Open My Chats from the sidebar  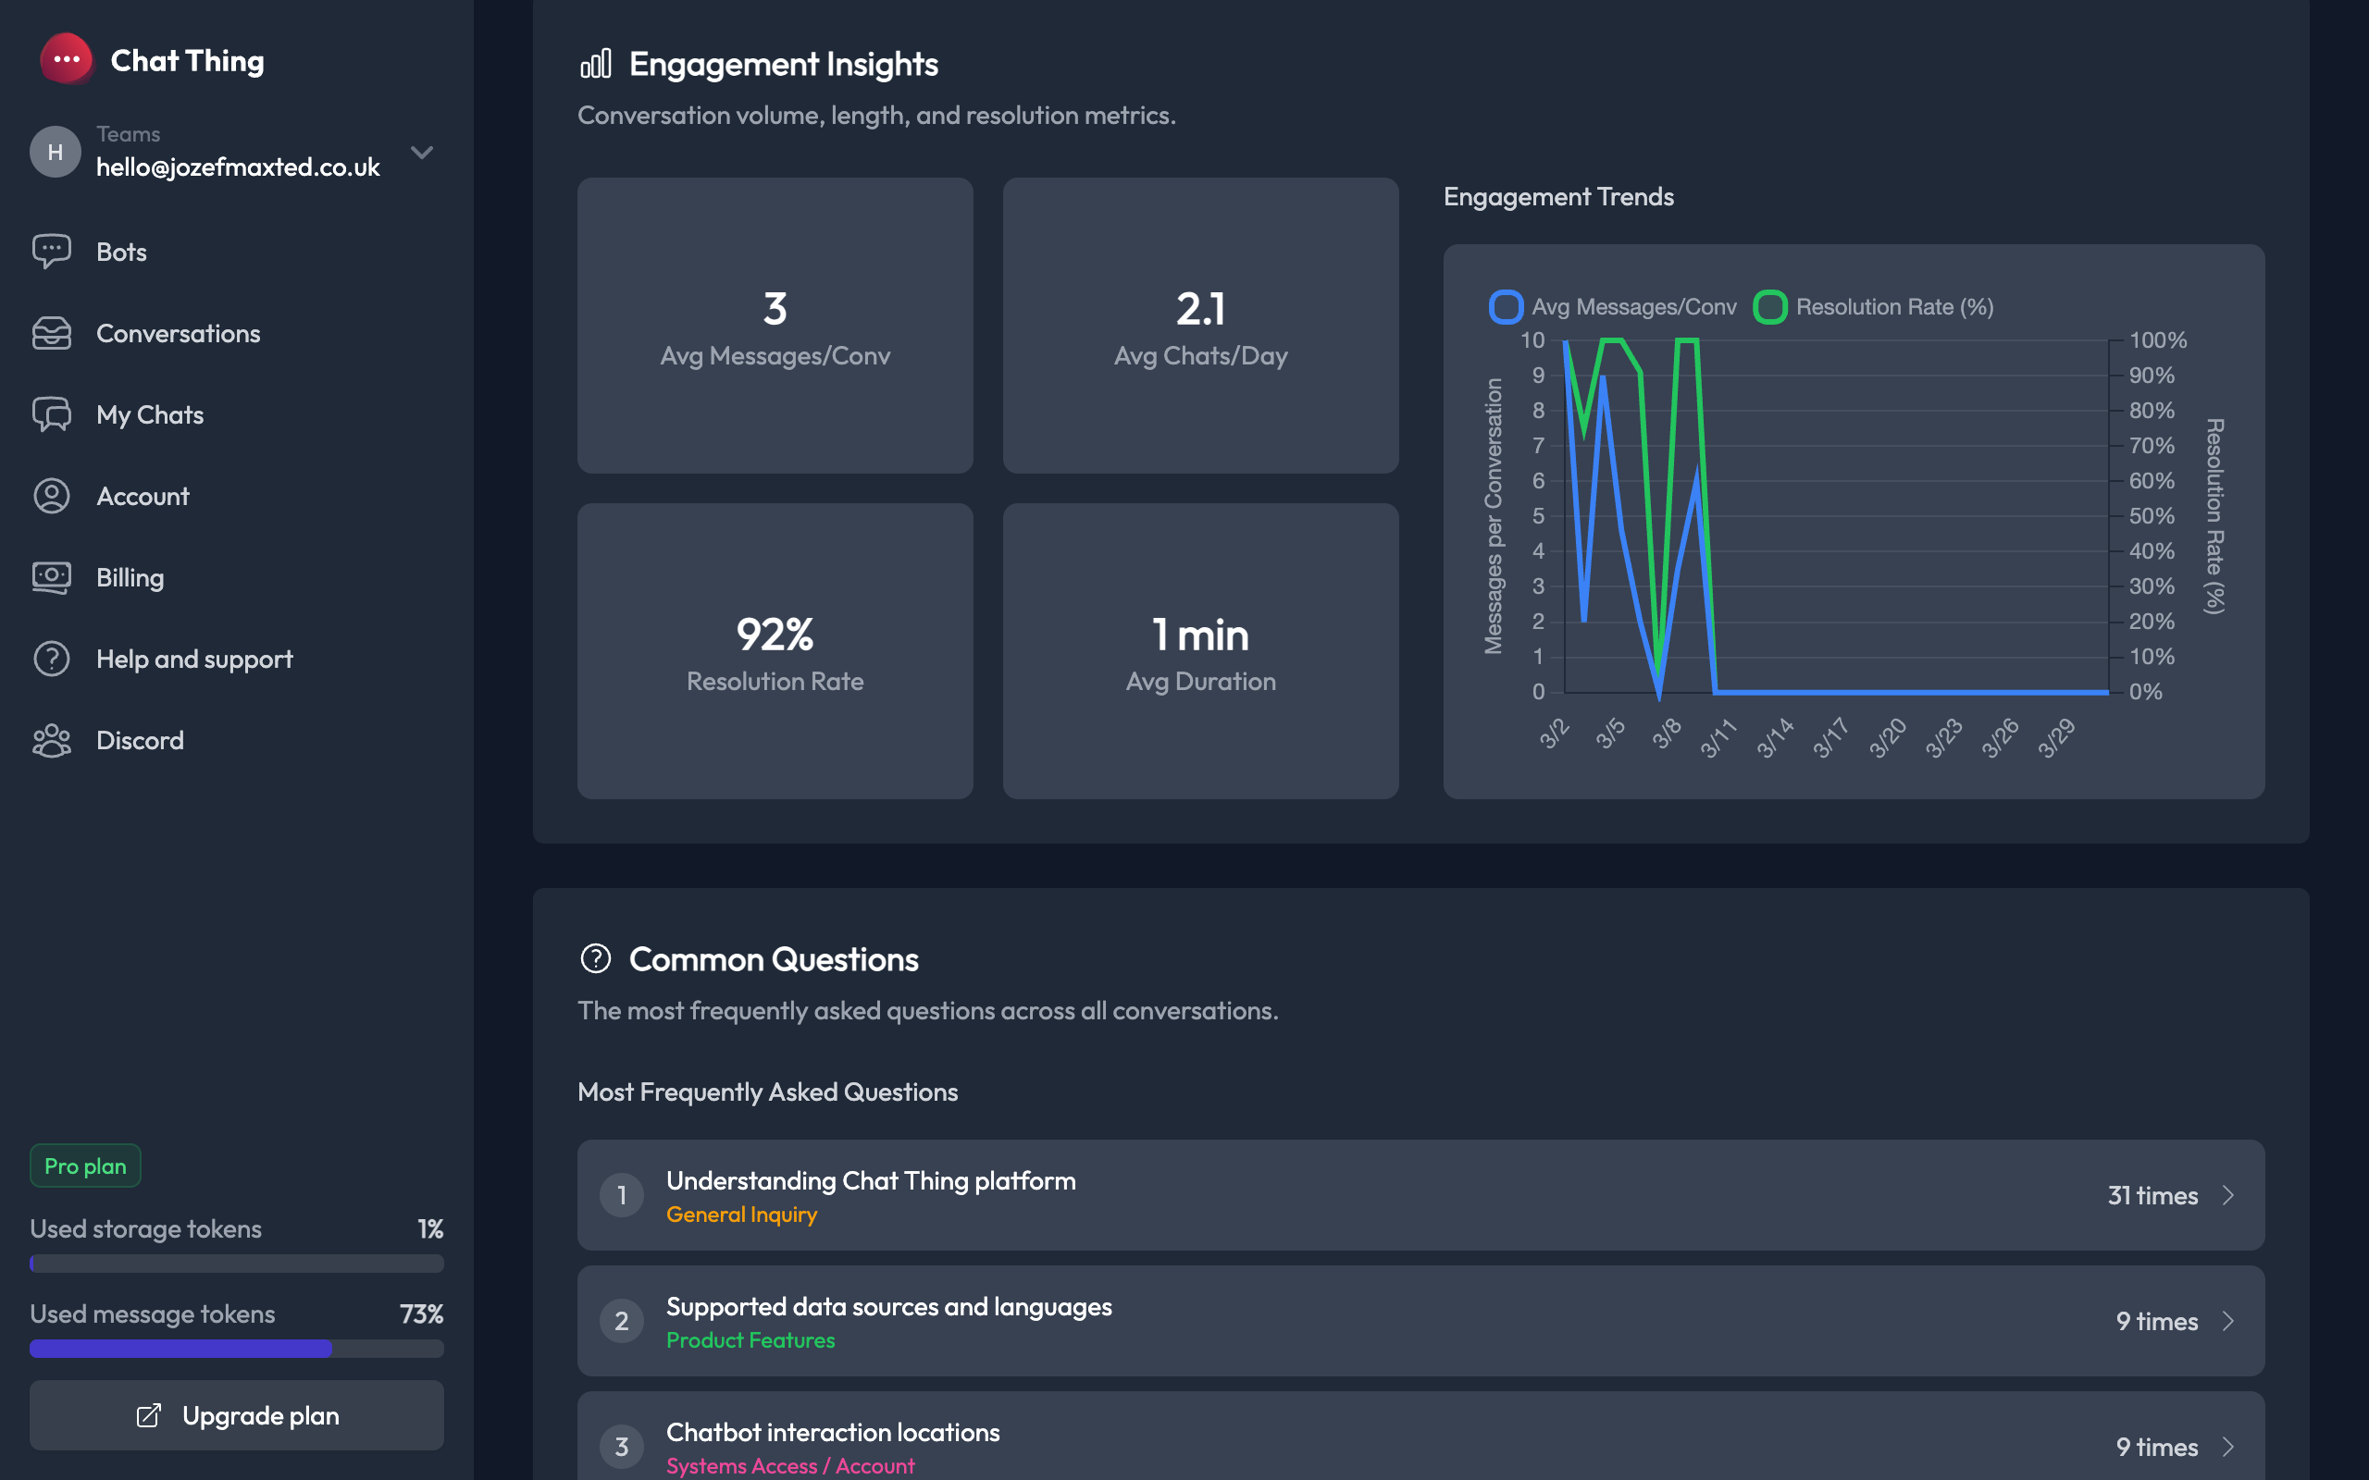(52, 414)
